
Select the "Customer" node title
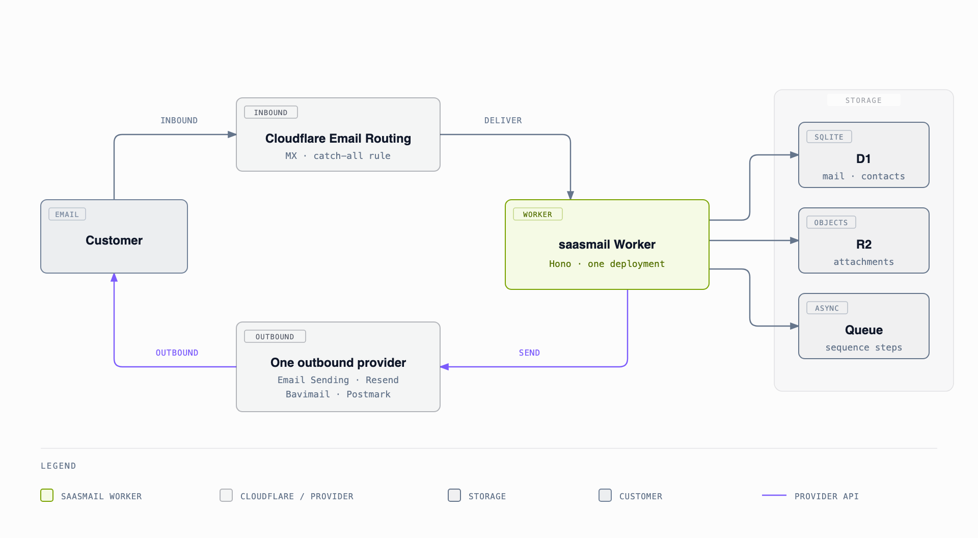(x=114, y=240)
